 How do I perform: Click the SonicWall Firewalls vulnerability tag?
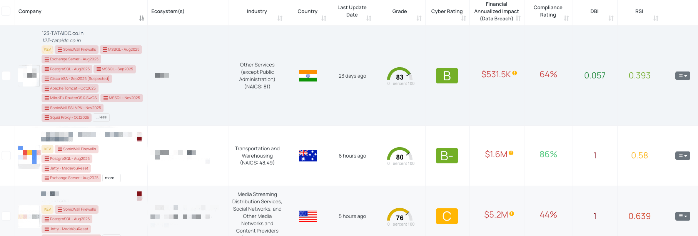(x=76, y=49)
